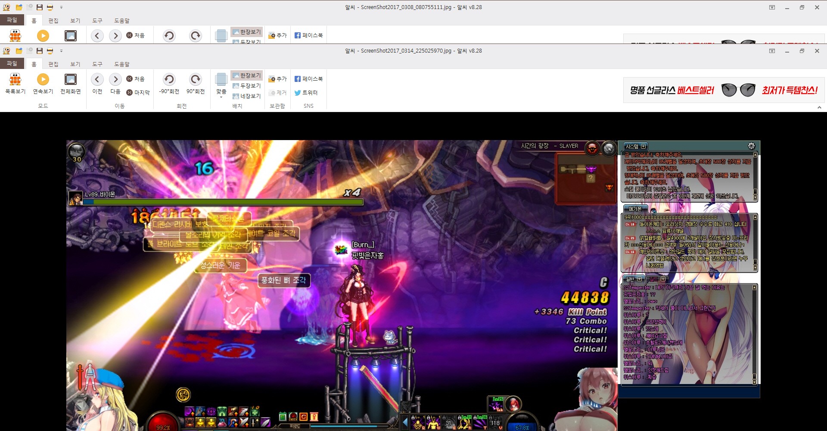827x431 pixels.
Task: Select 한장보기 in the back 0308 window
Action: (246, 32)
